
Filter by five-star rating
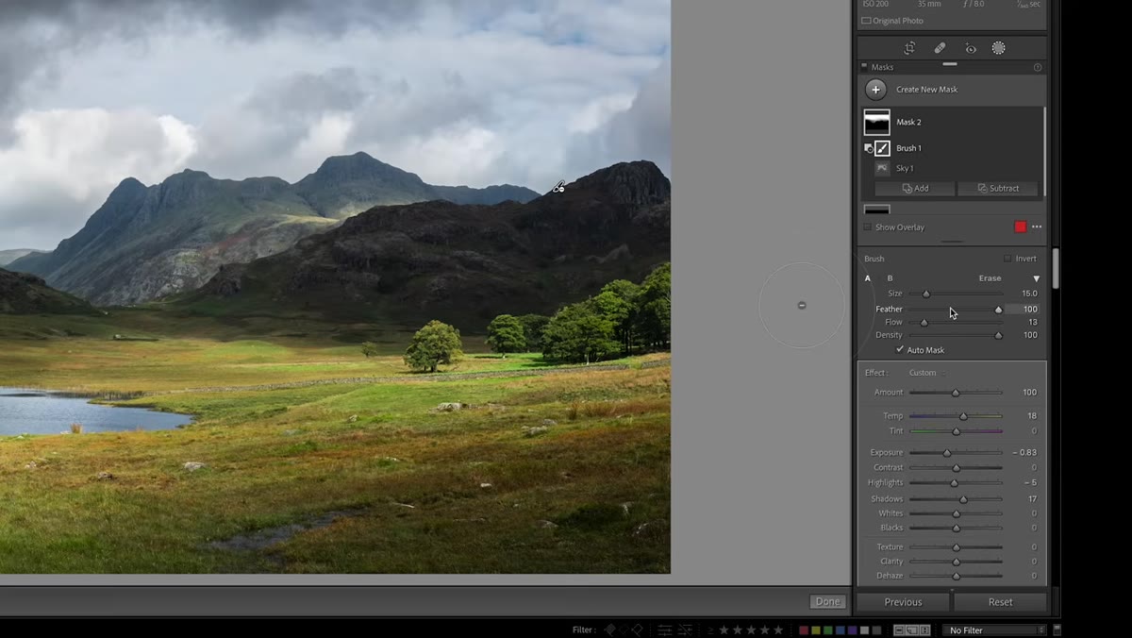(x=778, y=630)
